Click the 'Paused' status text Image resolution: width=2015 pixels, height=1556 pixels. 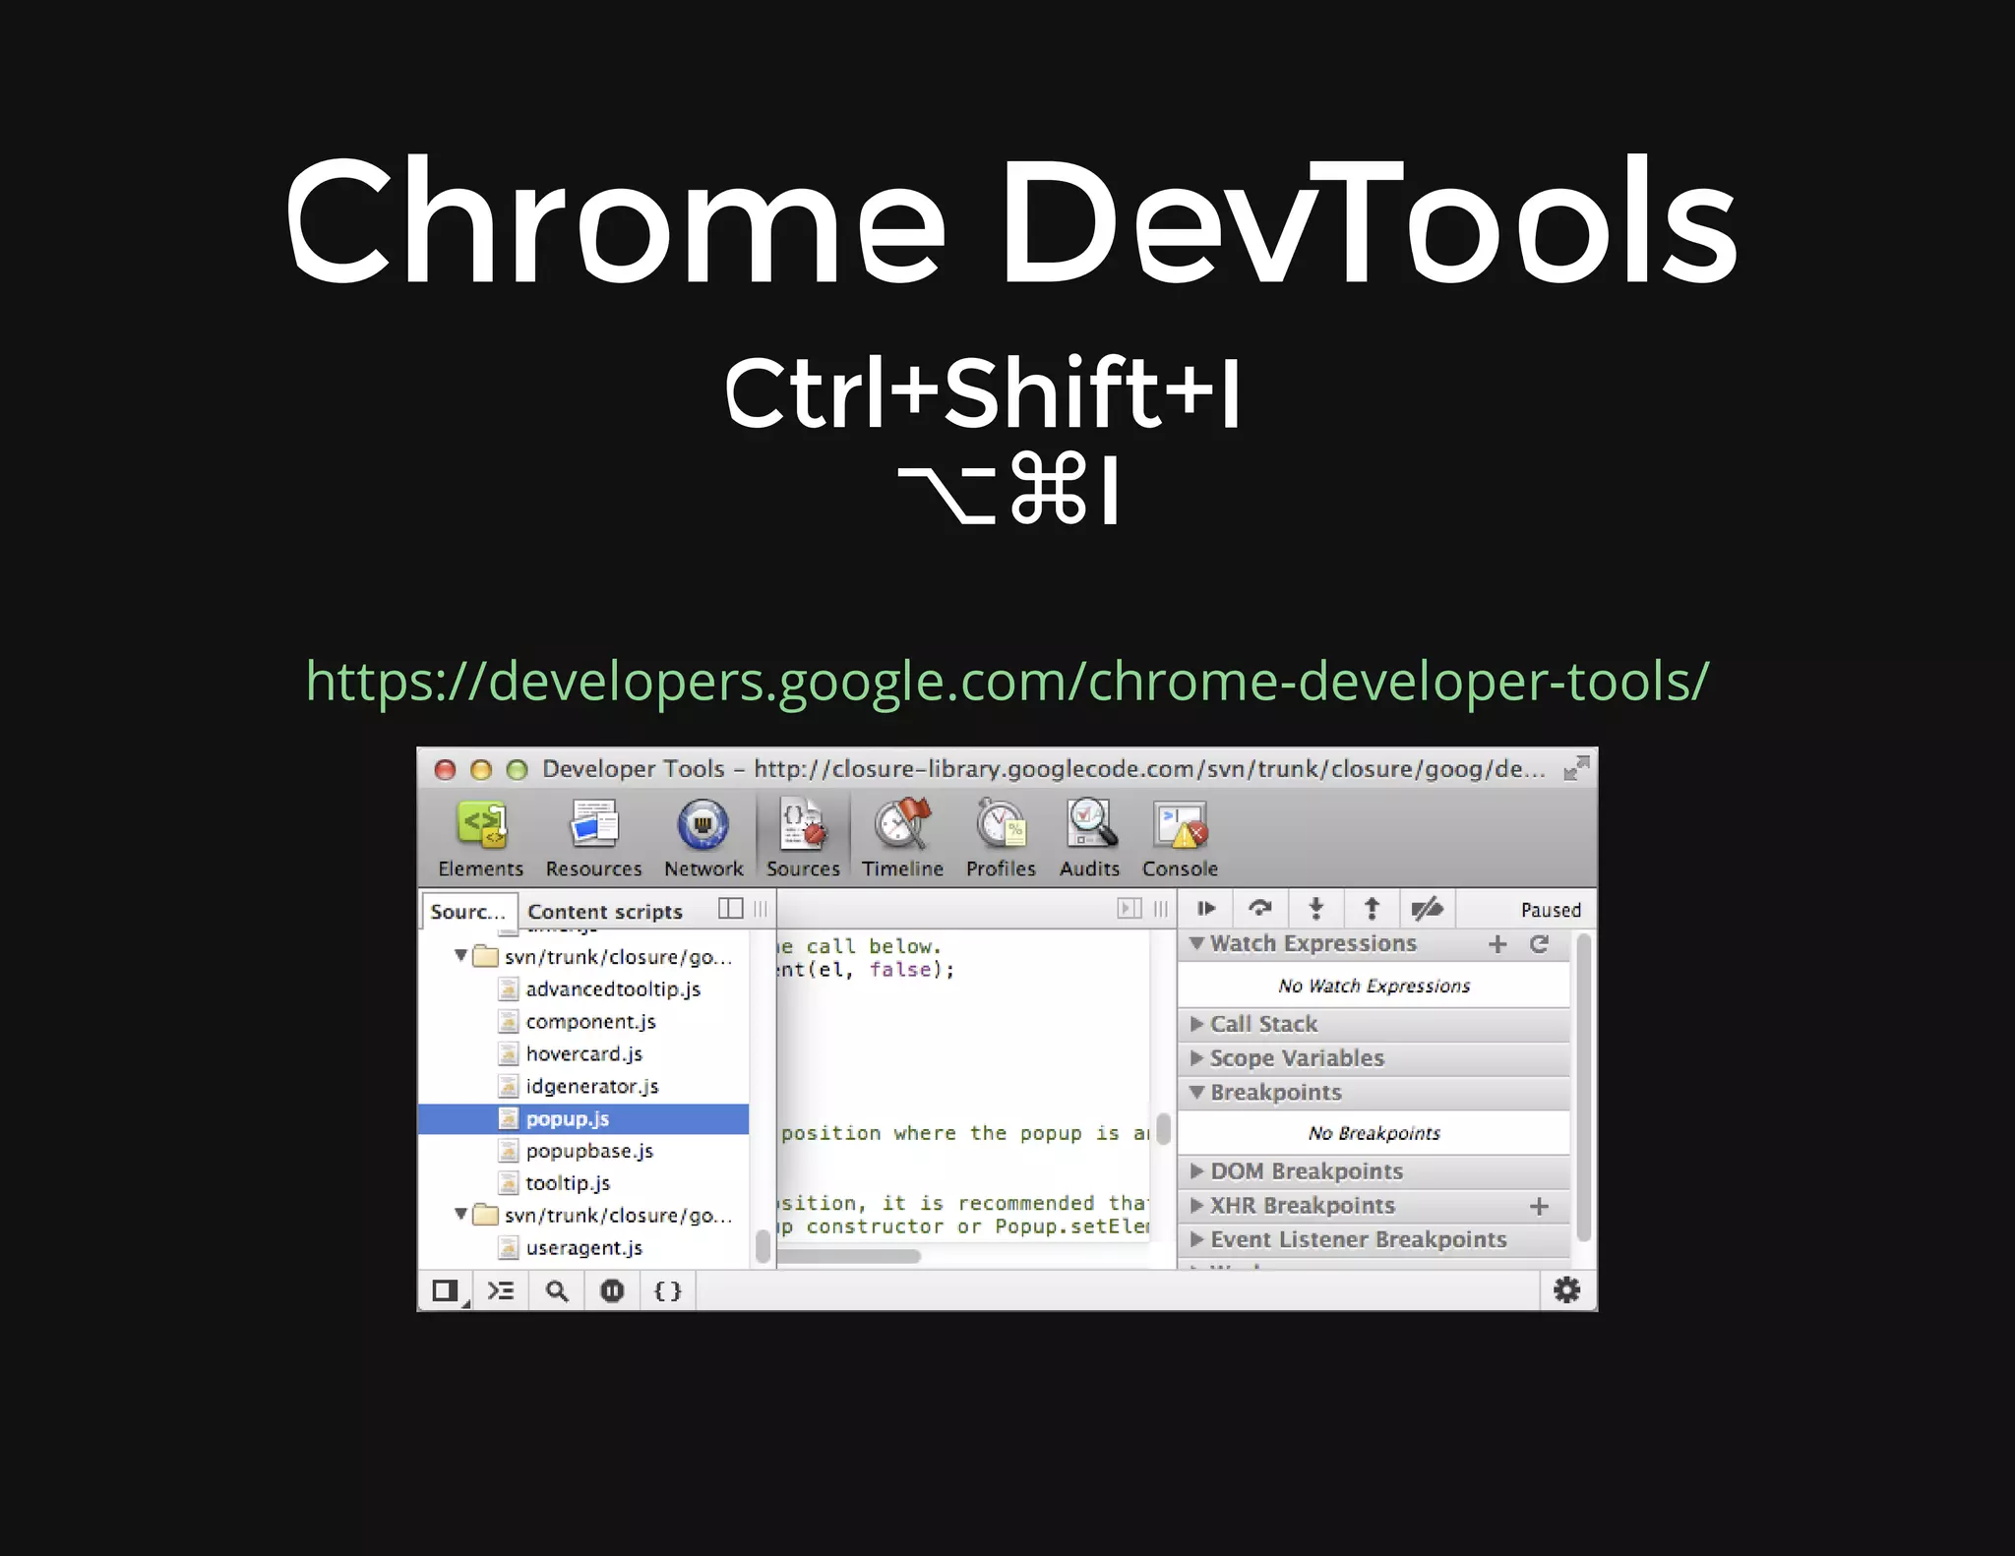point(1551,910)
